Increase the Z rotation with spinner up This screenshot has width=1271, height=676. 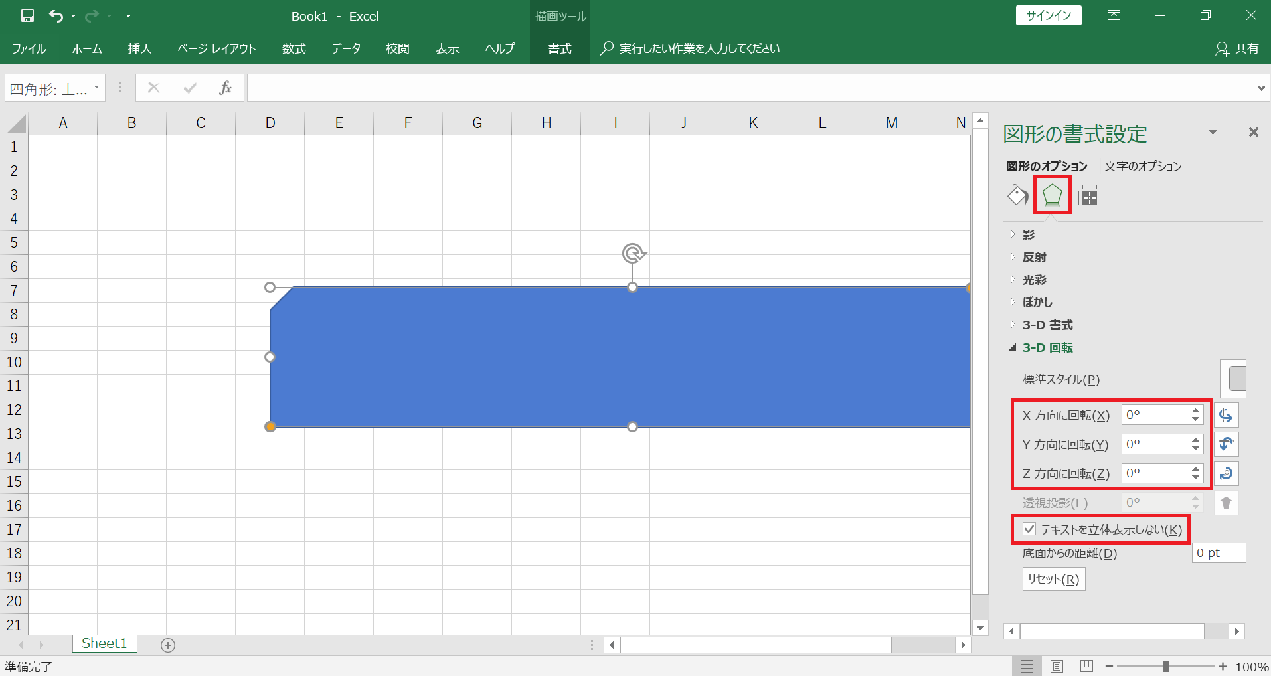[1196, 469]
